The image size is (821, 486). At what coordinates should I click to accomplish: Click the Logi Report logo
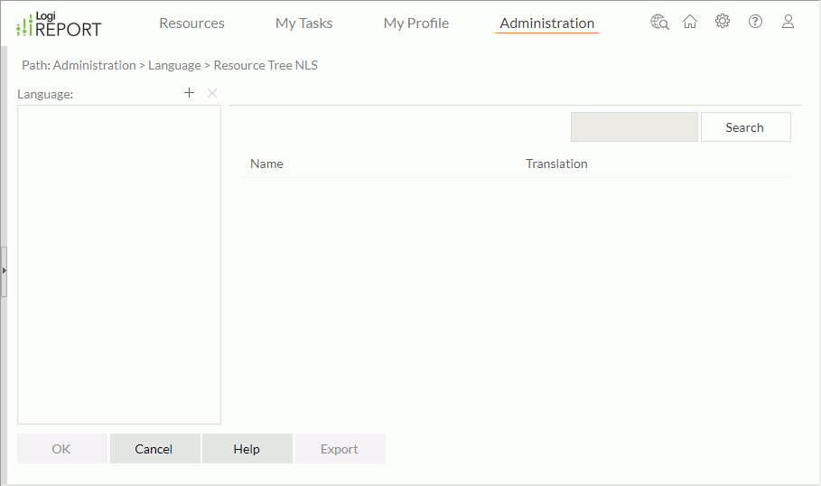coord(60,24)
